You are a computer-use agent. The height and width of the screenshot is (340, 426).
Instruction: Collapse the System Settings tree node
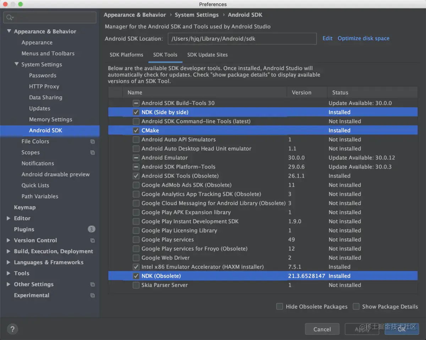click(16, 64)
